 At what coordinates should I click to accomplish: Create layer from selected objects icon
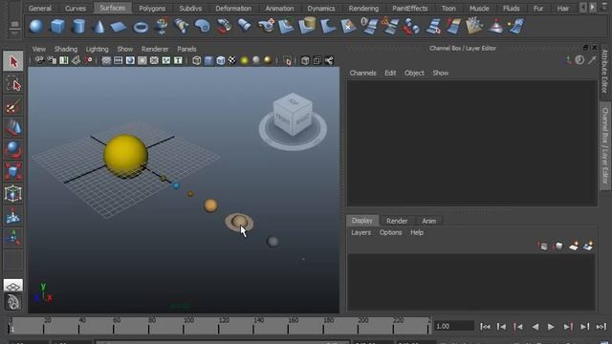[x=588, y=246]
